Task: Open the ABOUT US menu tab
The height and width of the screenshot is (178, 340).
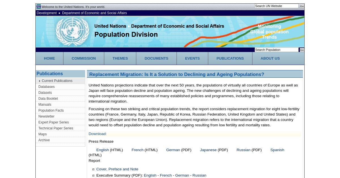Action: click(270, 58)
